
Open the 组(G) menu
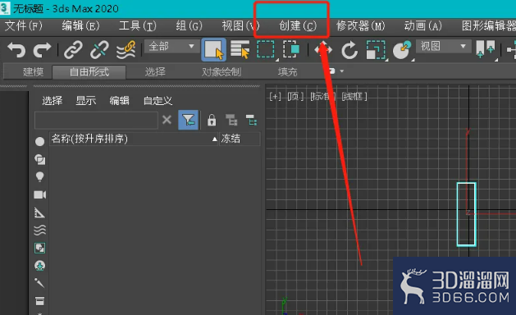[x=189, y=26]
